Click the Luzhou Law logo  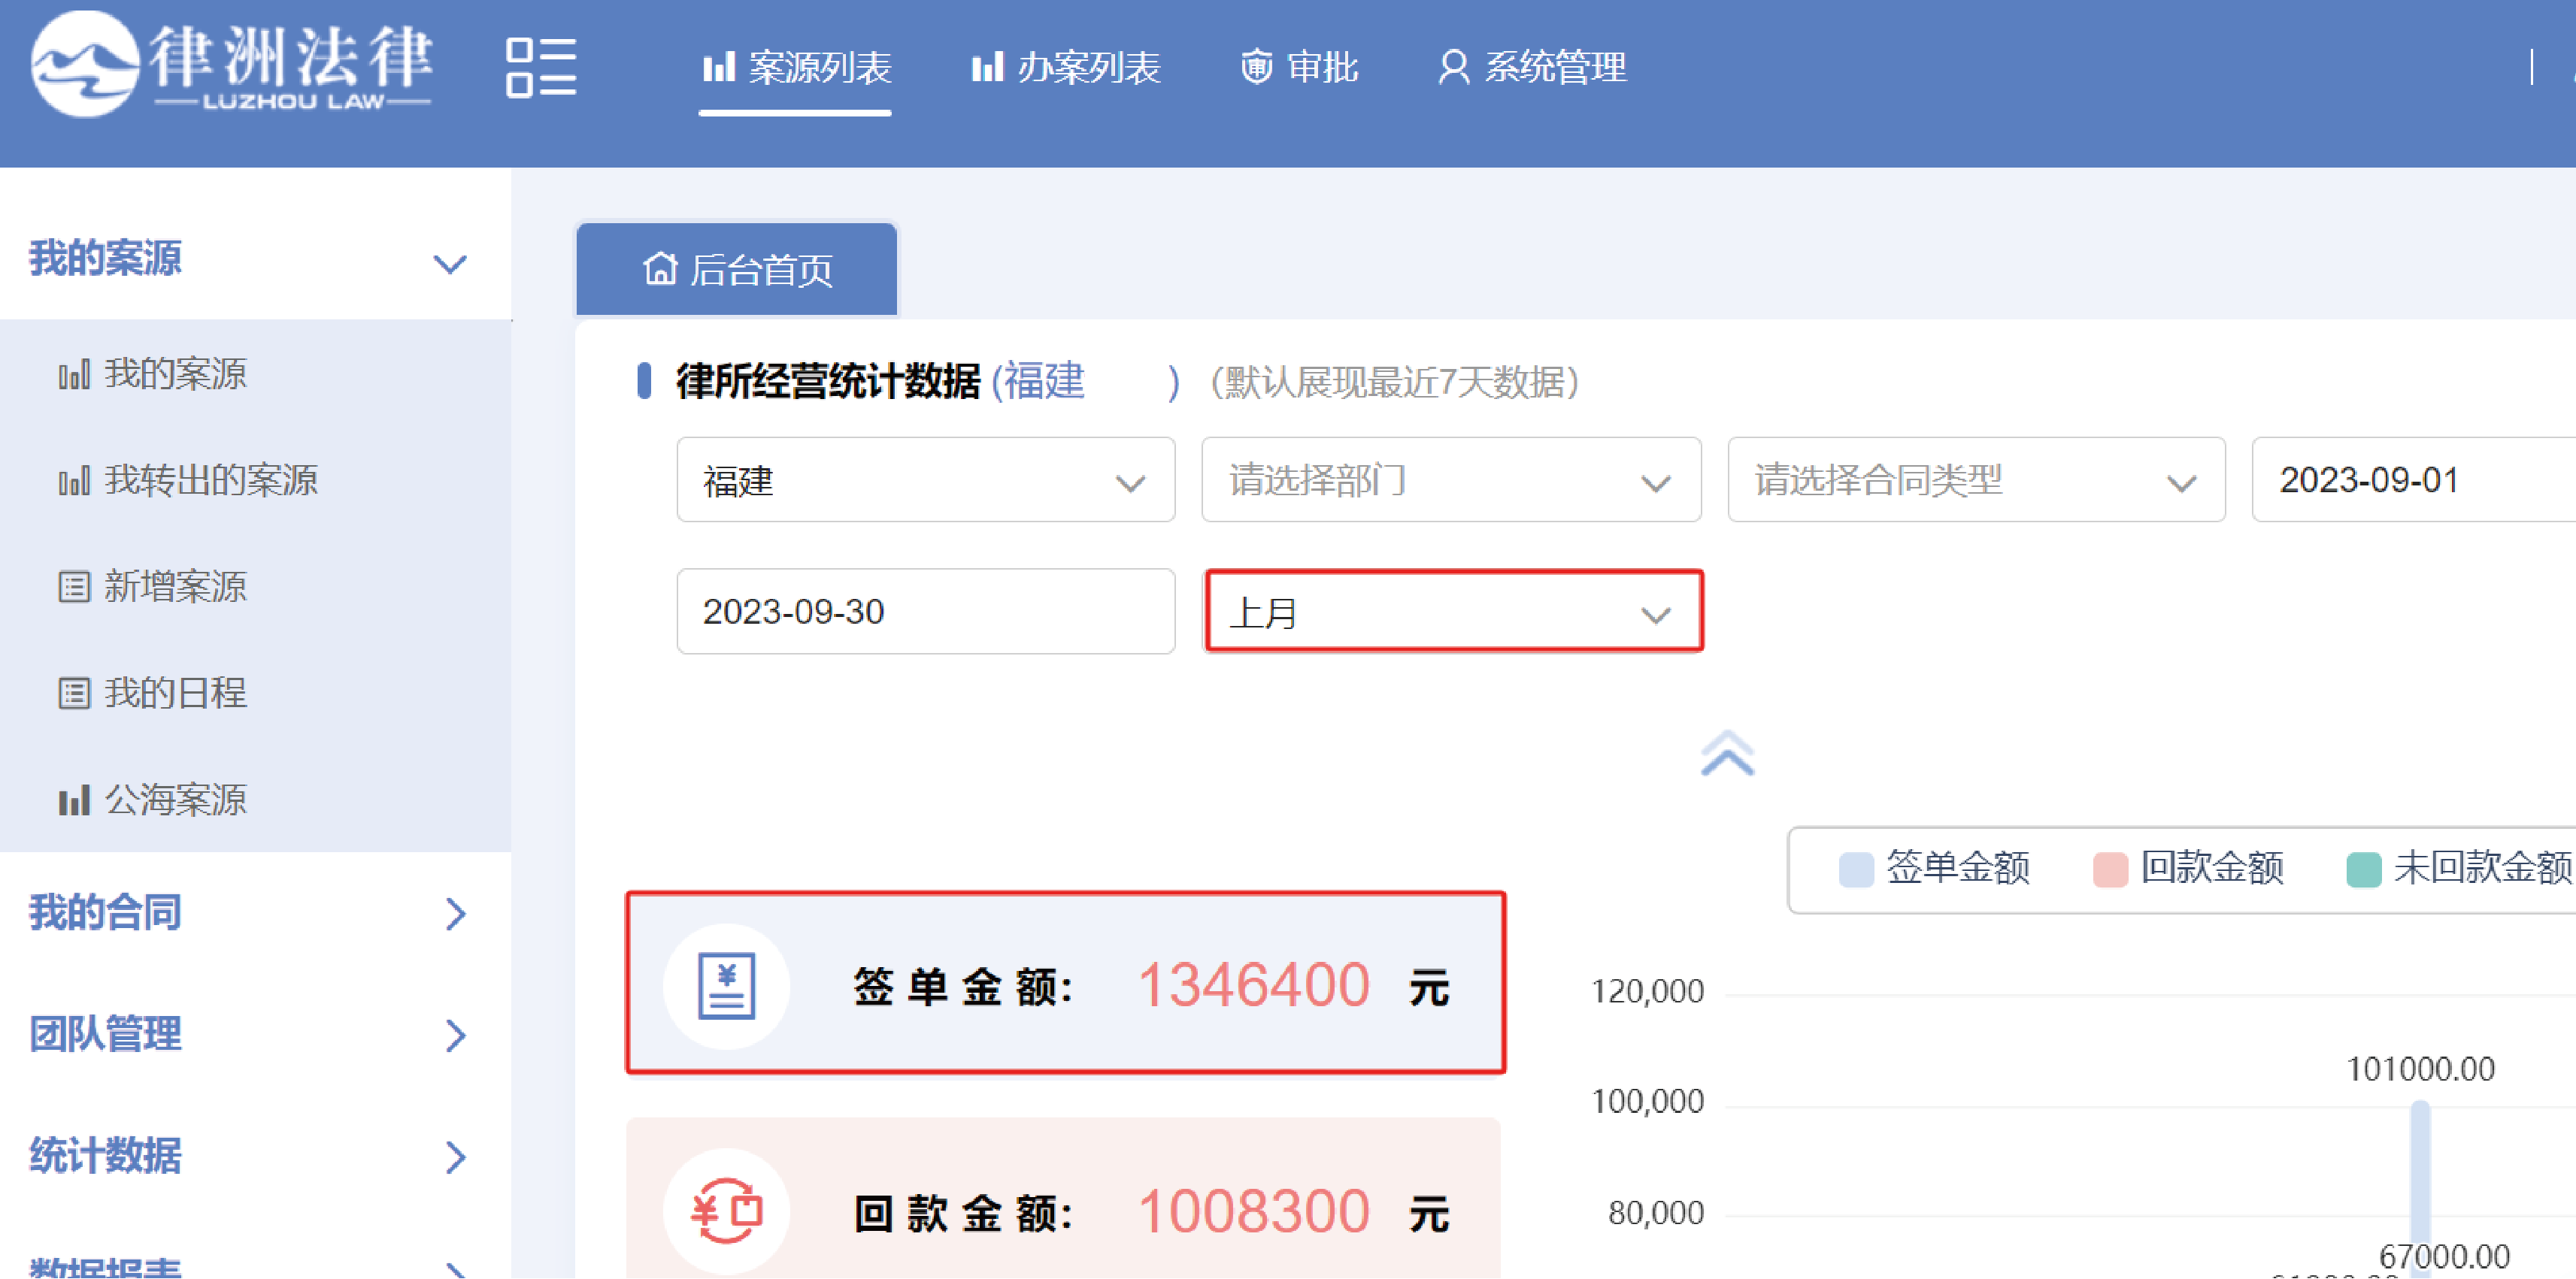click(231, 64)
